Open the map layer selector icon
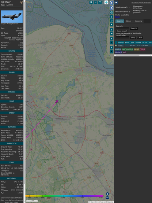 click(x=106, y=3)
